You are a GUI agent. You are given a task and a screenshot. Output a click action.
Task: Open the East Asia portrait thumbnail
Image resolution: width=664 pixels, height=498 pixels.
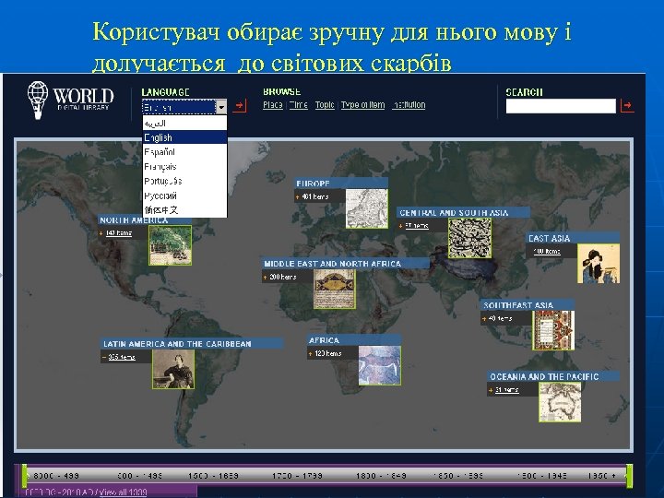coord(599,264)
